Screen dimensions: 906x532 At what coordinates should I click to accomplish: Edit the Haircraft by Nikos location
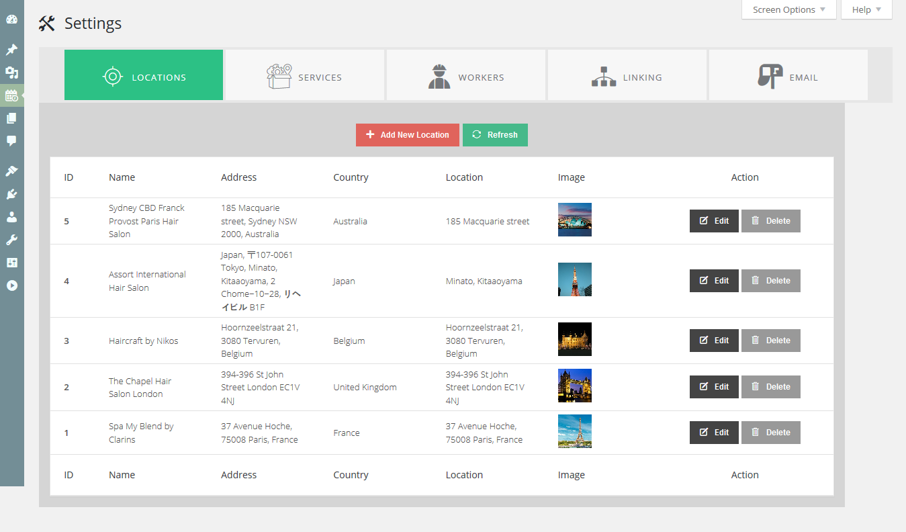point(714,341)
